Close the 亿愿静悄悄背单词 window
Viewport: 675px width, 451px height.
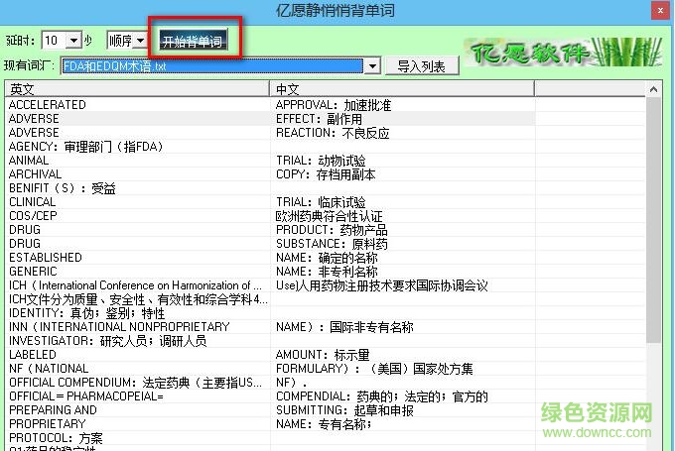660,10
